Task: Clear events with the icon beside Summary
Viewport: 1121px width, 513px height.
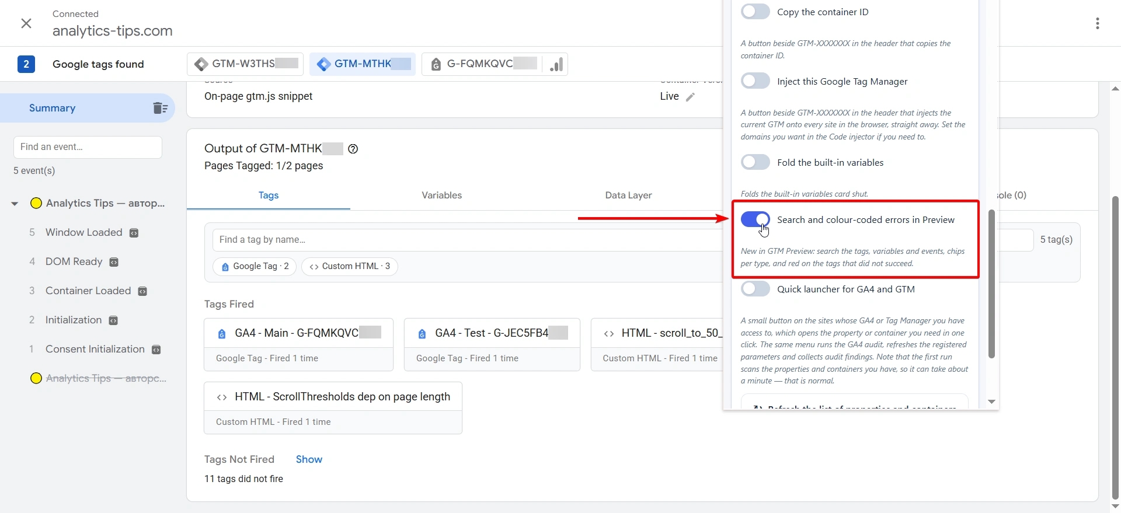Action: tap(160, 108)
